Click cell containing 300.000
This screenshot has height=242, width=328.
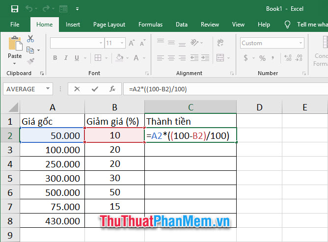(x=53, y=178)
